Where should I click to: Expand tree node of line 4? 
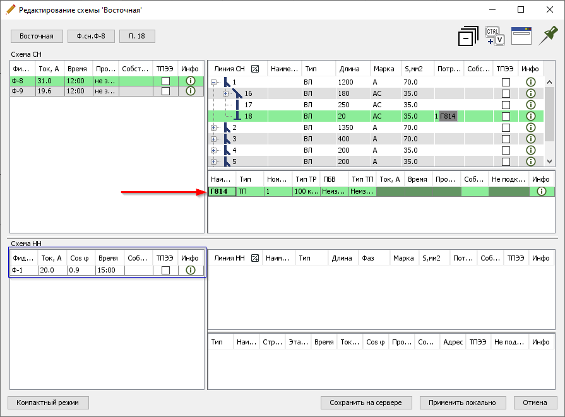[213, 150]
